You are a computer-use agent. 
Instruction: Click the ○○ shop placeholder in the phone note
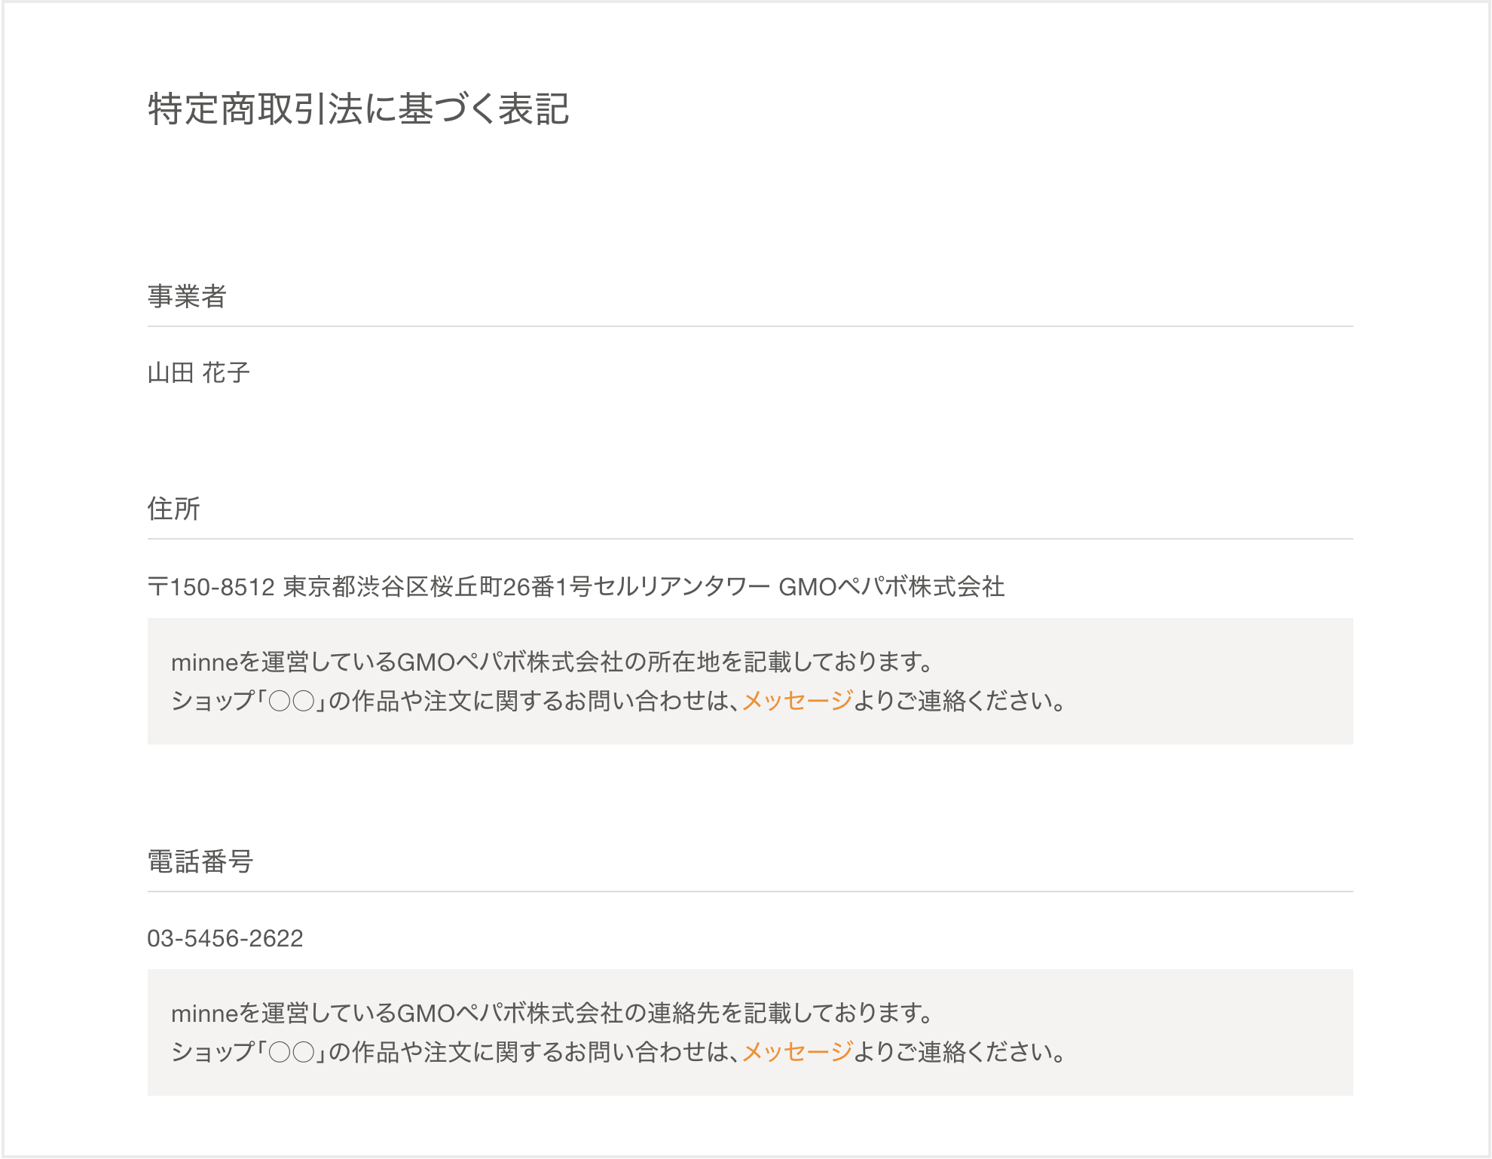click(292, 1053)
